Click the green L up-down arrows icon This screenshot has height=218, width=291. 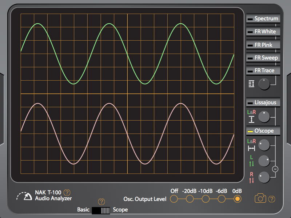click(251, 164)
